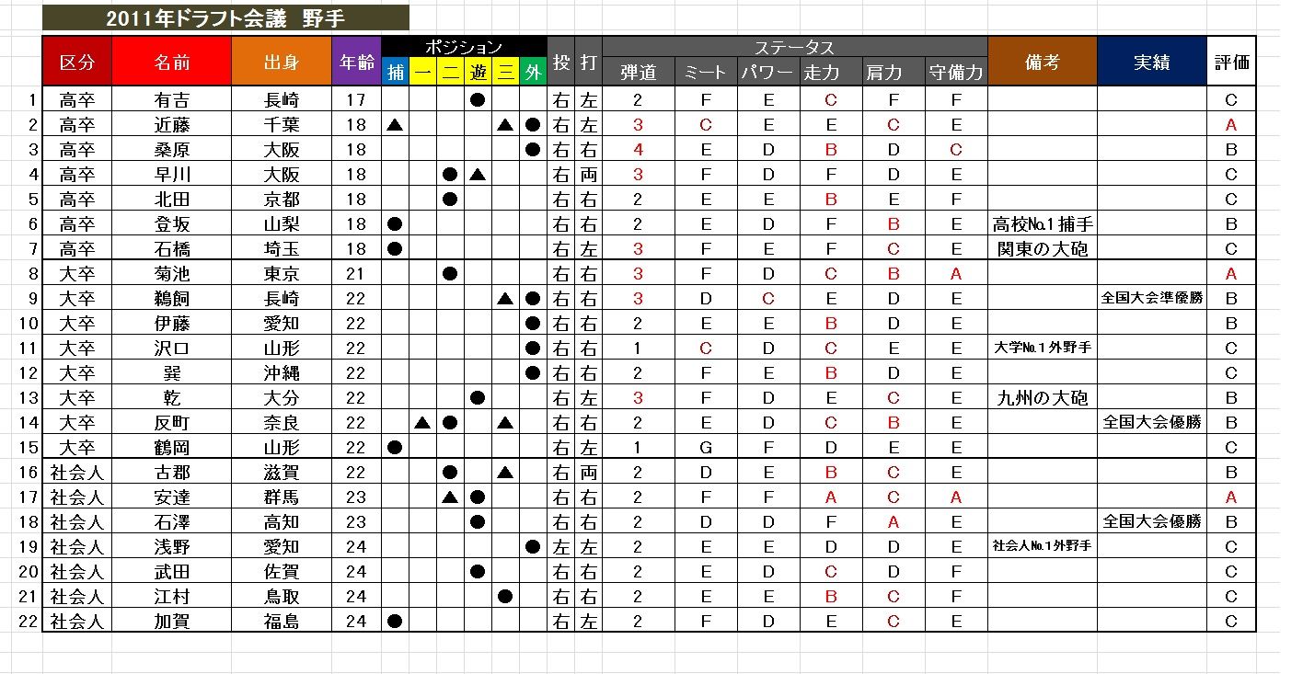Select 全国大会優勝 in 石澤's row
Screen dimensions: 1303x674
[1151, 522]
